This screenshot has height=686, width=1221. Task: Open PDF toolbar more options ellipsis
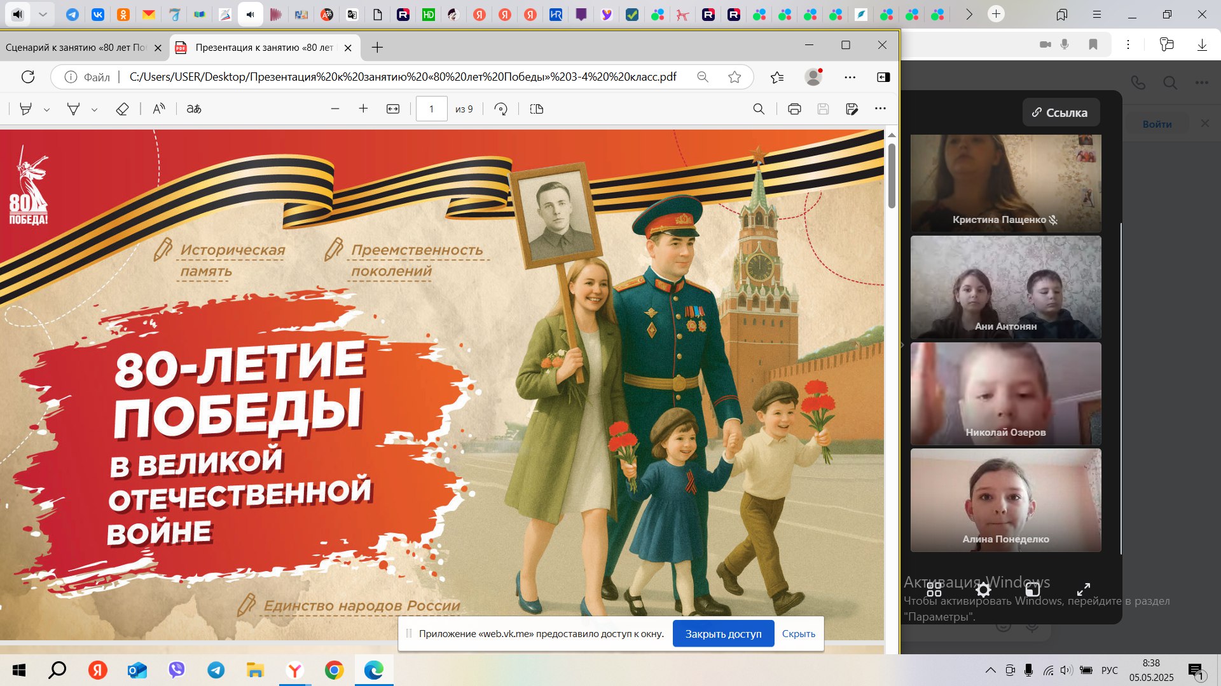[x=880, y=109]
